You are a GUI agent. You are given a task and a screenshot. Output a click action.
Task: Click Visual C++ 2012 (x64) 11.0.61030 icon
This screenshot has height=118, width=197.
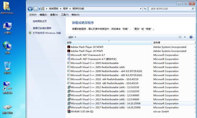coord(69,87)
